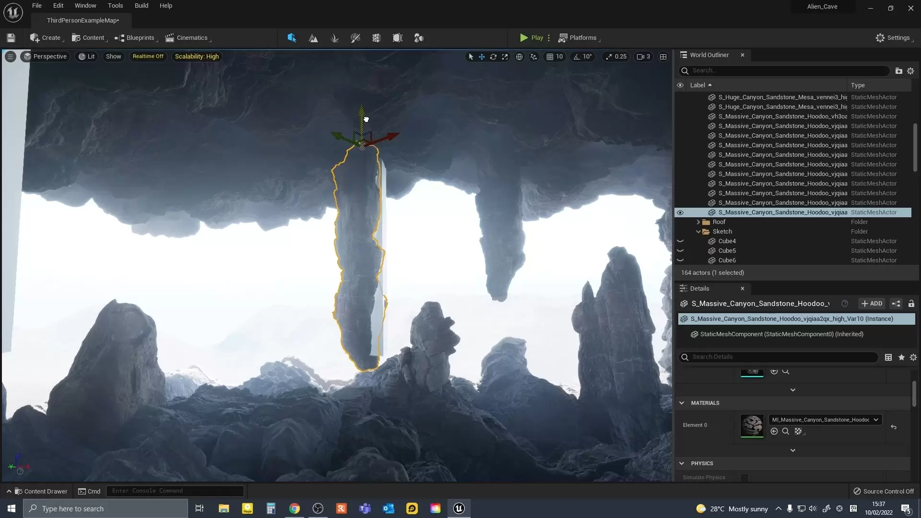Expand the Roof folder
Viewport: 921px width, 518px height.
click(x=698, y=222)
